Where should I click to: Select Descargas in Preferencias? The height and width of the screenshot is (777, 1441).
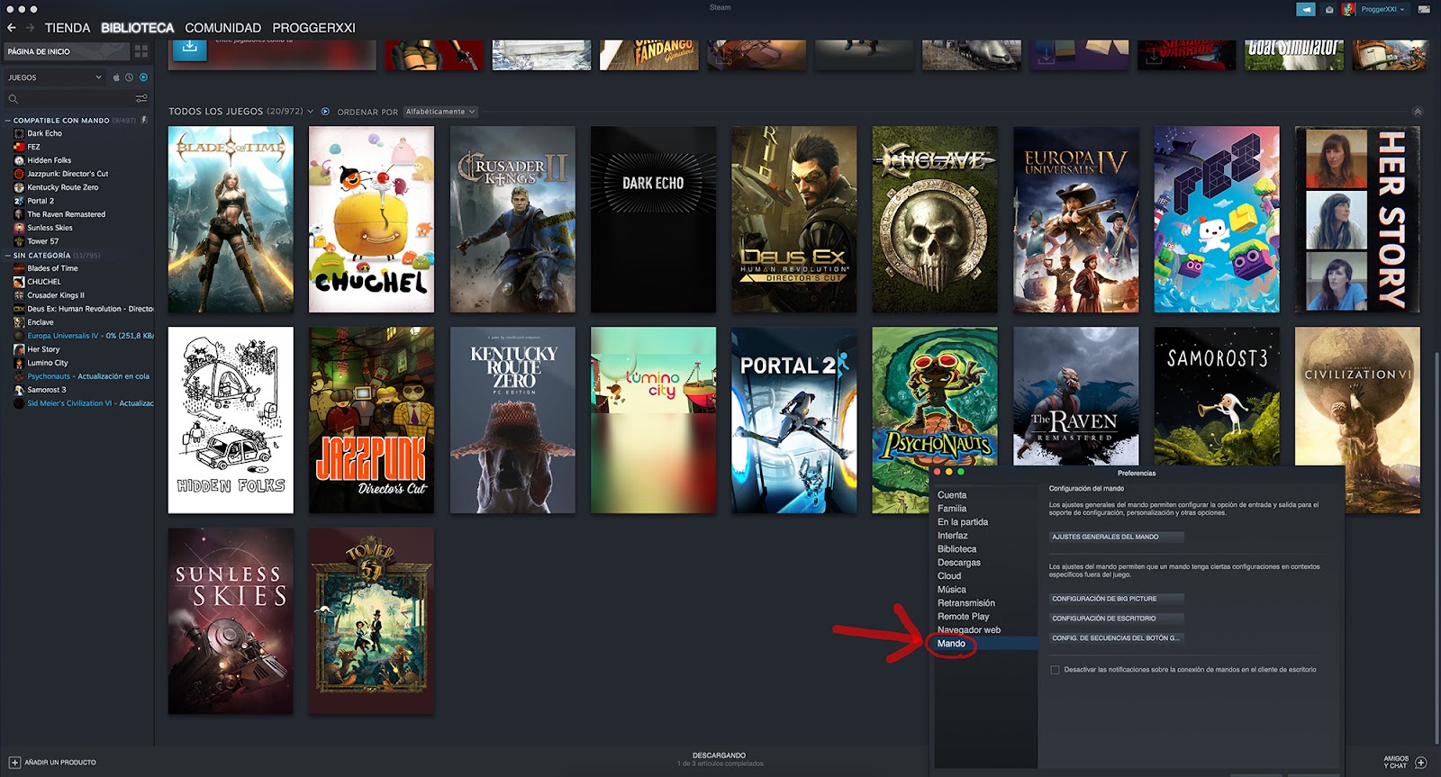coord(959,563)
